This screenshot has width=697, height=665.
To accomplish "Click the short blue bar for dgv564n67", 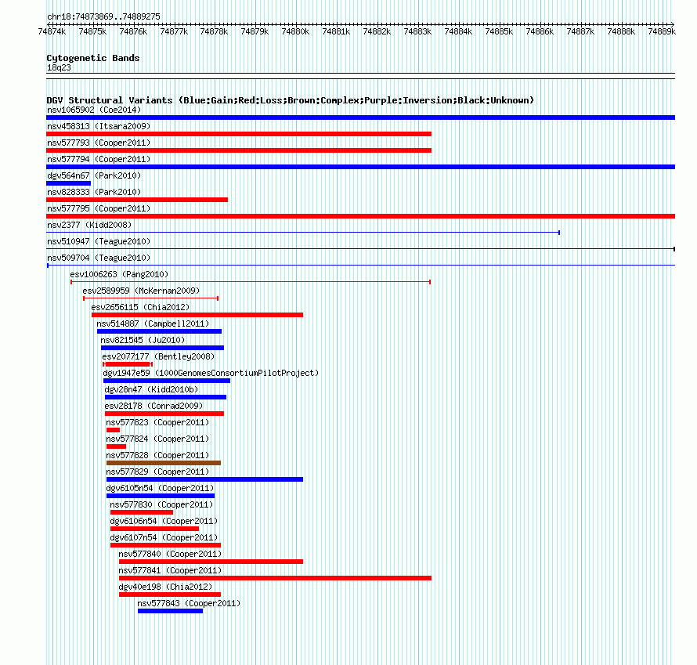I will pyautogui.click(x=68, y=183).
